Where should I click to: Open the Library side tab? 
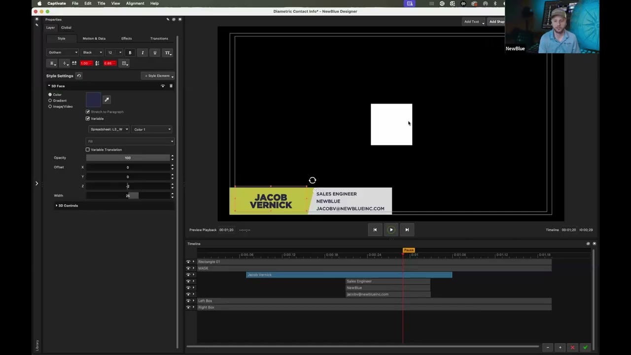(x=36, y=345)
